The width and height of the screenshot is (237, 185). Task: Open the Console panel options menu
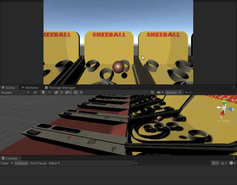click(234, 158)
